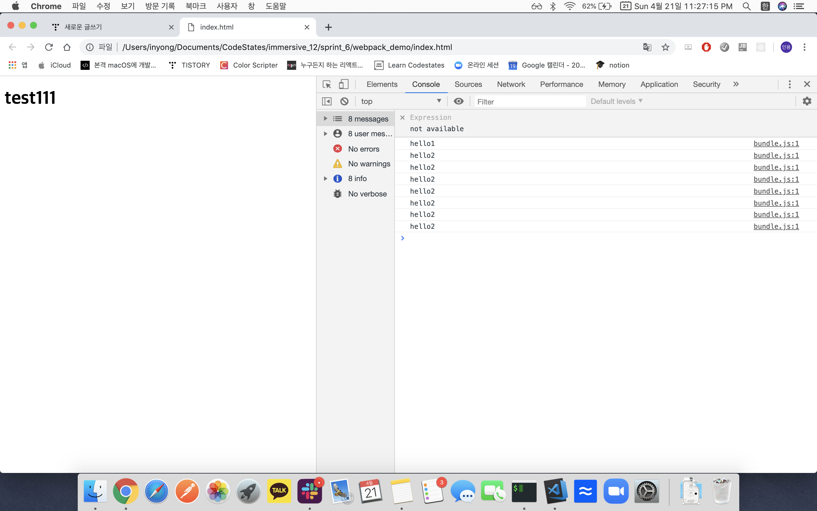This screenshot has height=511, width=817.
Task: Expand the 8 info group
Action: point(325,179)
